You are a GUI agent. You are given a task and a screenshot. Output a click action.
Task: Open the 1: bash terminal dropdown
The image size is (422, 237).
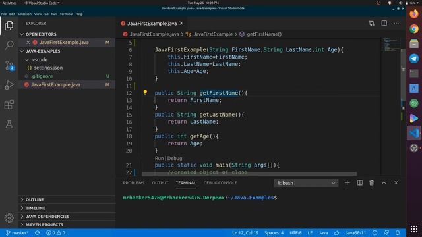(x=306, y=183)
